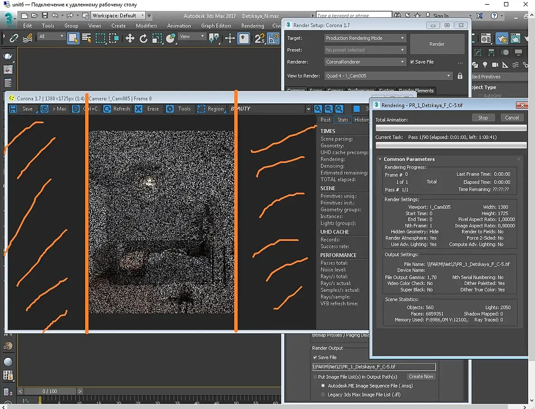The image size is (535, 409).
Task: Zoom in on the Corona frame buffer
Action: click(318, 109)
